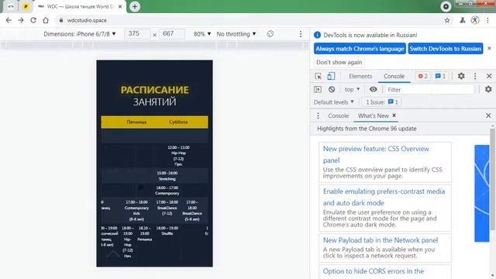
Task: Select the Пятница column header
Action: click(136, 122)
